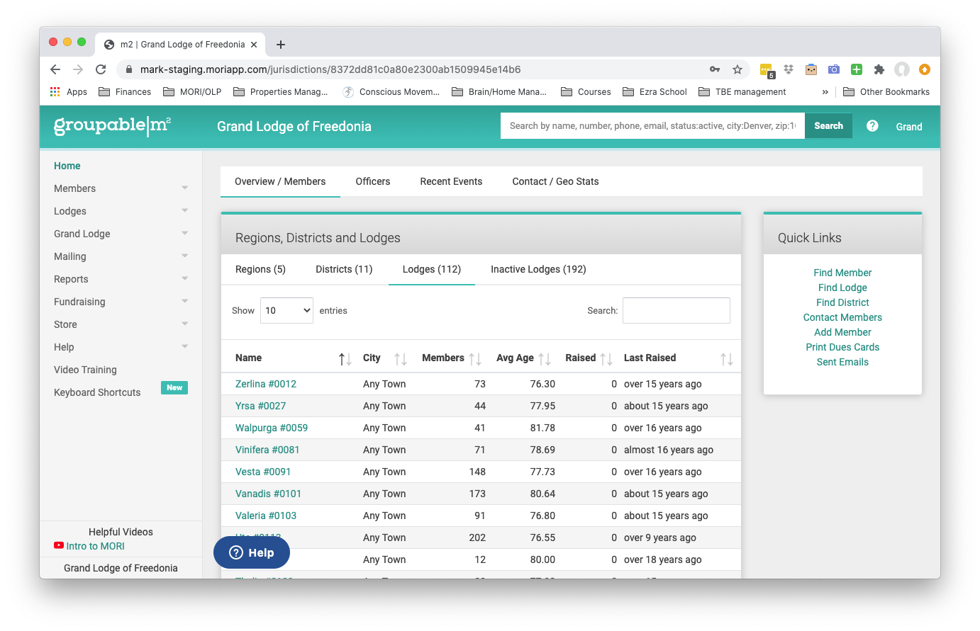This screenshot has width=980, height=631.
Task: Sort table by Name column arrows
Action: coord(345,359)
